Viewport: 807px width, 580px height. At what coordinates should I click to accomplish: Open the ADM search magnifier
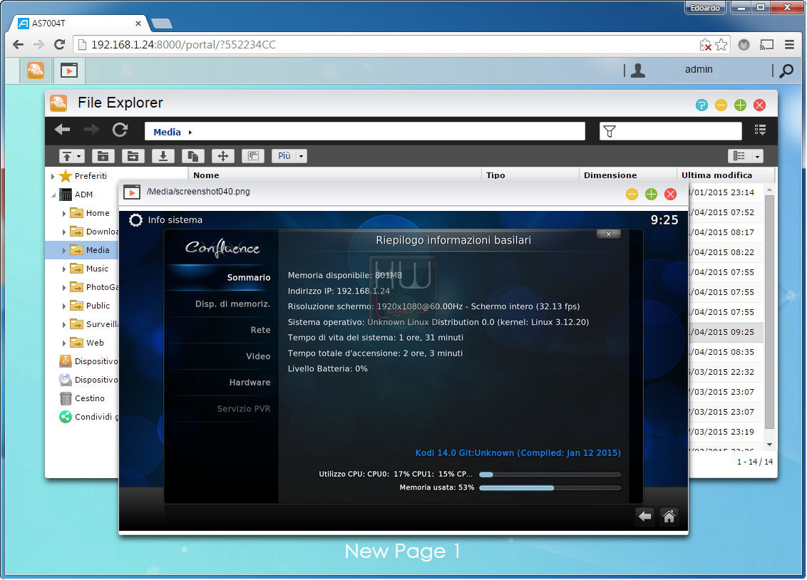tap(786, 71)
